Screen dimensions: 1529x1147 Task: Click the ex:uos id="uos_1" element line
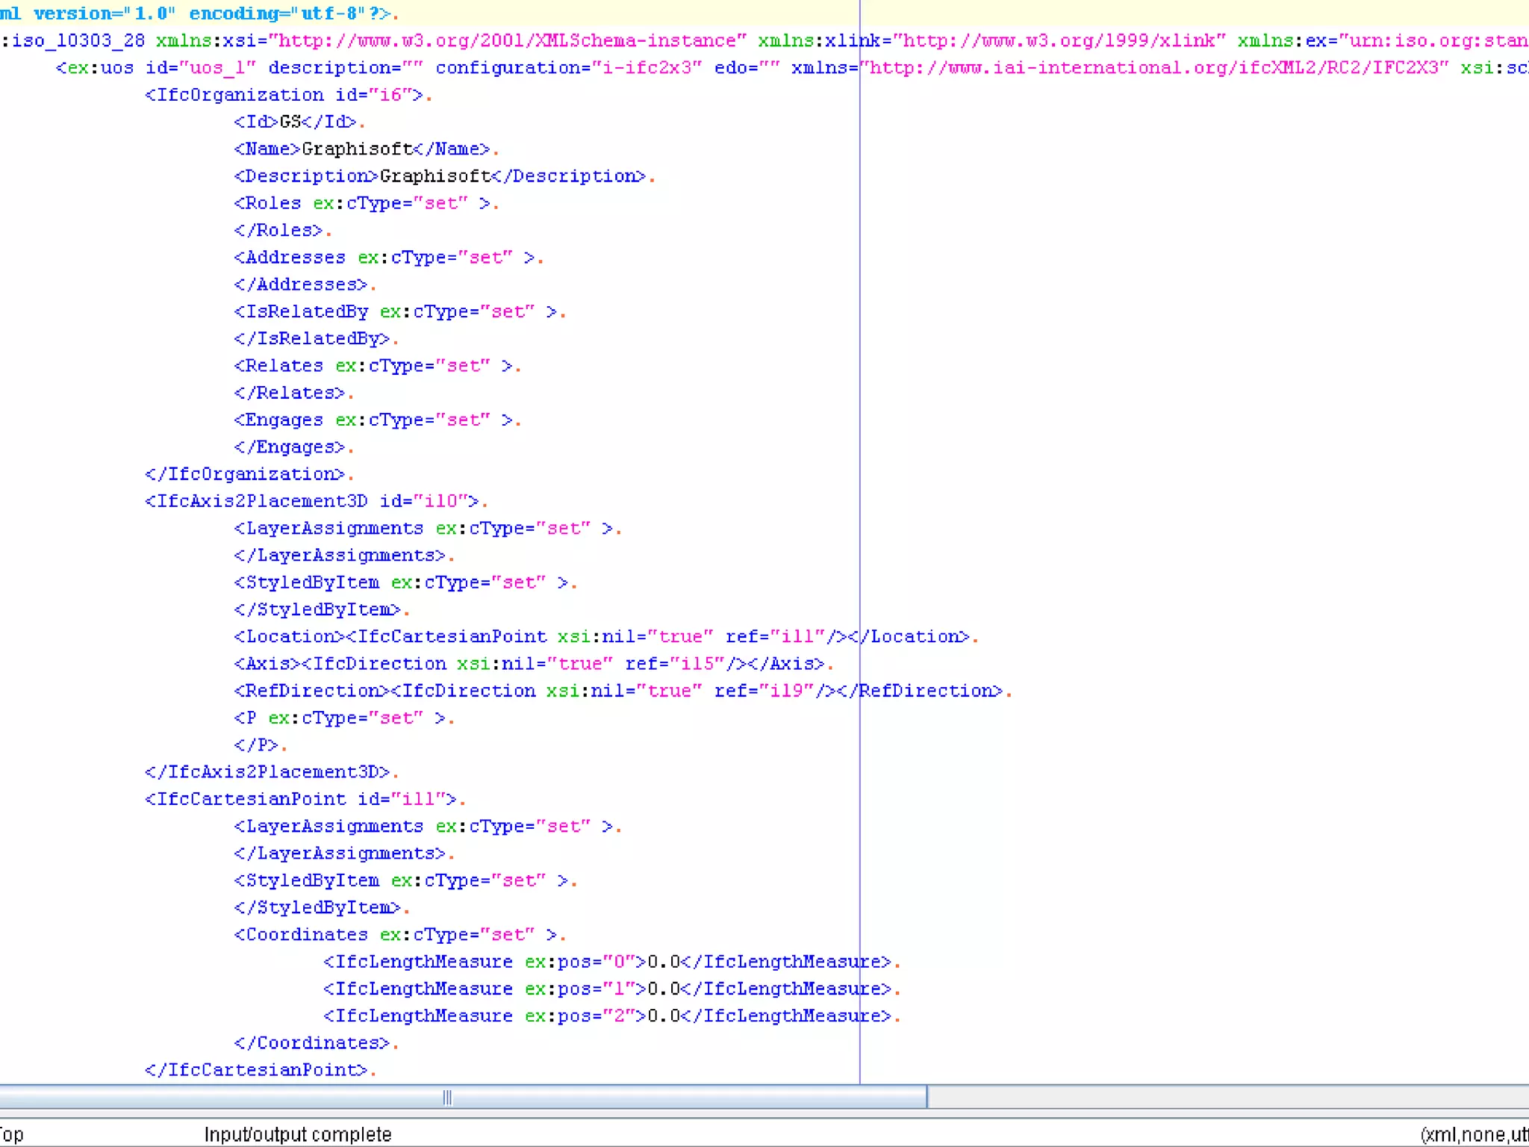[x=157, y=68]
